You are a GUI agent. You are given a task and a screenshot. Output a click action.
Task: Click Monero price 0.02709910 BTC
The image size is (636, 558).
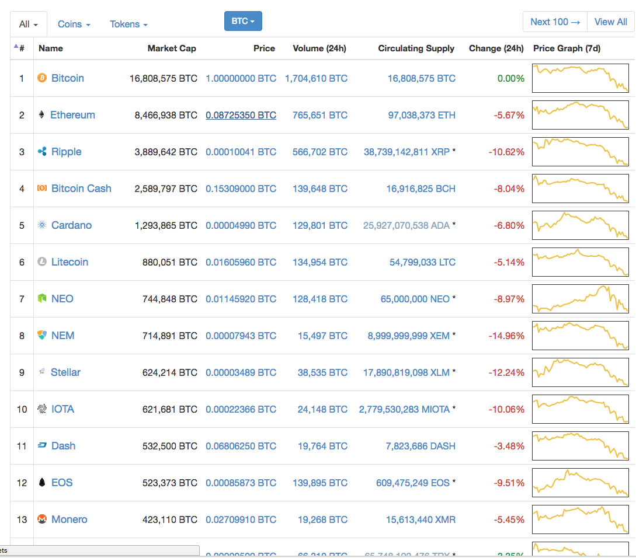[x=241, y=519]
